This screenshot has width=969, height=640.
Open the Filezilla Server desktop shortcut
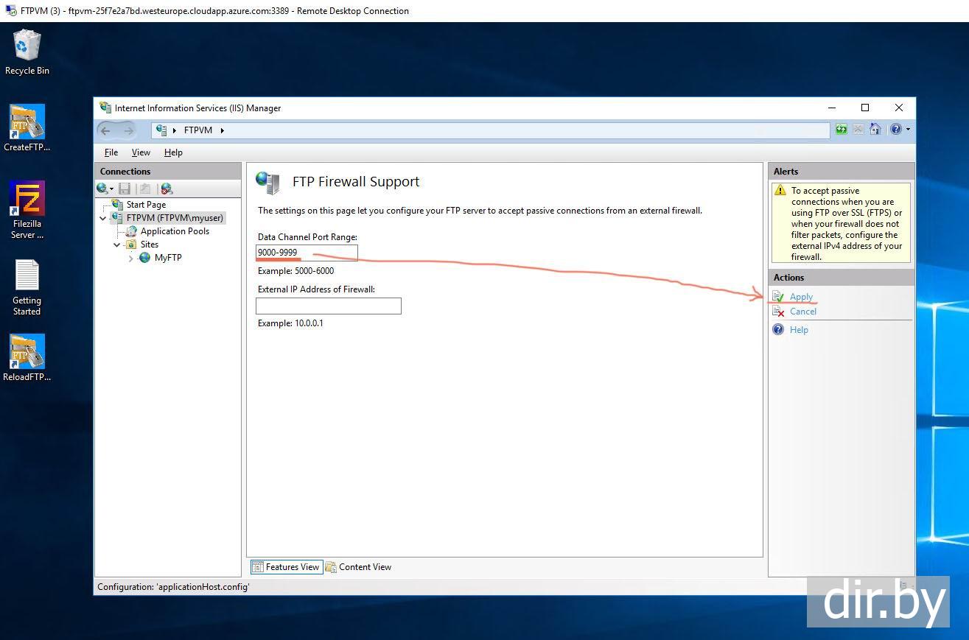(27, 210)
